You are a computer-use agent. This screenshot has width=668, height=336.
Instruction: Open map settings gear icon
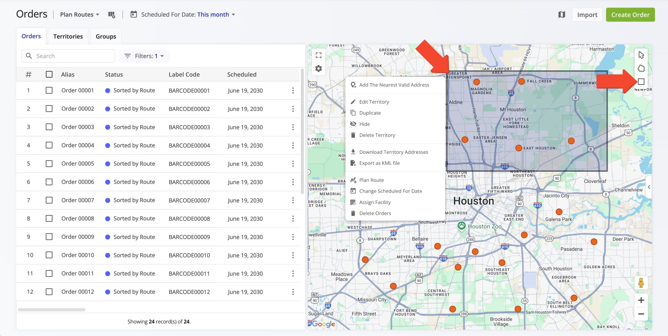click(x=319, y=68)
